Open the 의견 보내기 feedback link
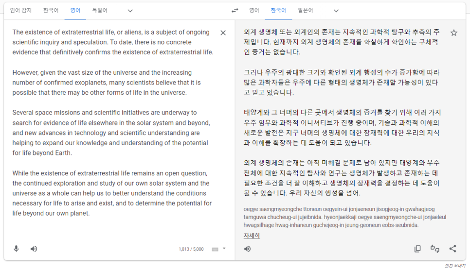The image size is (470, 271). (x=455, y=266)
